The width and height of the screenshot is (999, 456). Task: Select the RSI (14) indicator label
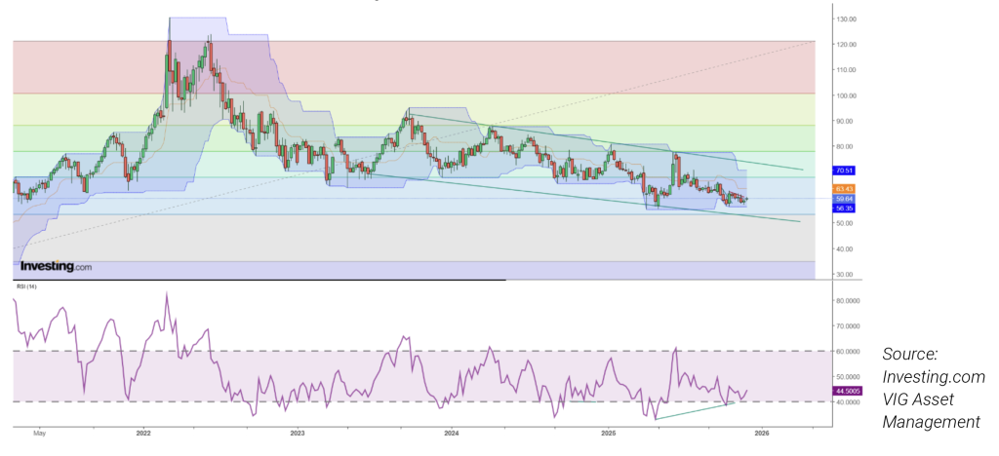26,286
